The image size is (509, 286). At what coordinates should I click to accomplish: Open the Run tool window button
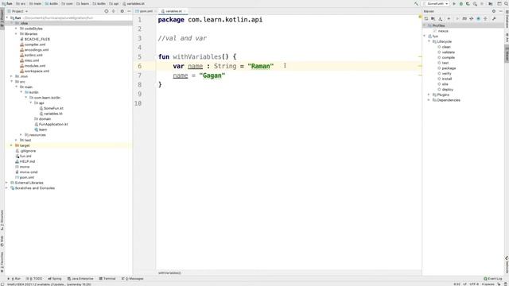14,279
